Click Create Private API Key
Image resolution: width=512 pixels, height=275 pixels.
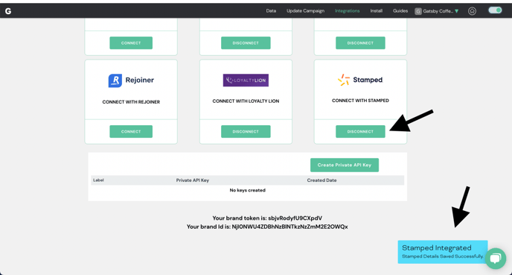pos(345,165)
